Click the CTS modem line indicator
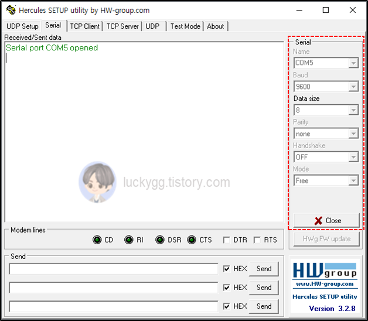The width and height of the screenshot is (368, 321). pyautogui.click(x=192, y=240)
